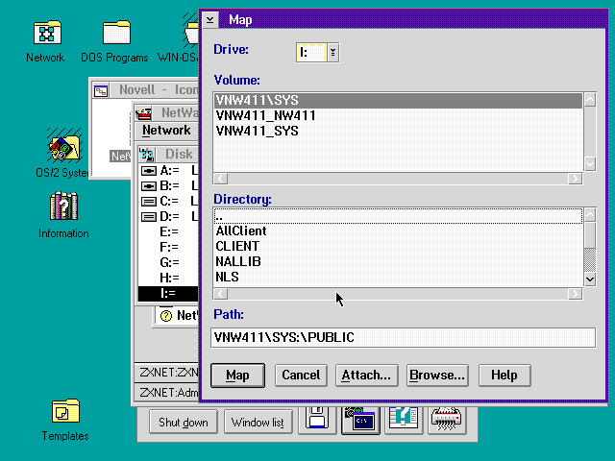Select the NLS directory
Image resolution: width=615 pixels, height=461 pixels.
pyautogui.click(x=398, y=277)
